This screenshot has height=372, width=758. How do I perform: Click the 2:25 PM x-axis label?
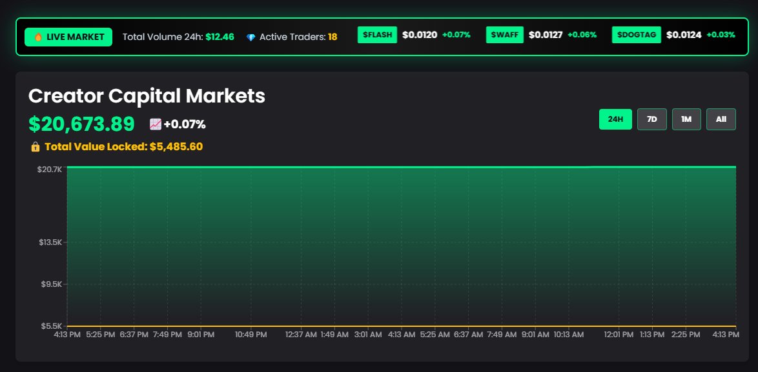coord(686,335)
